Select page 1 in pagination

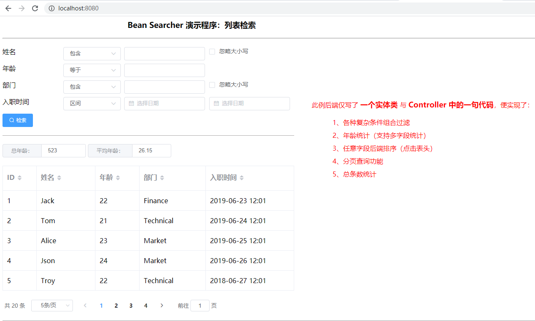tap(101, 306)
